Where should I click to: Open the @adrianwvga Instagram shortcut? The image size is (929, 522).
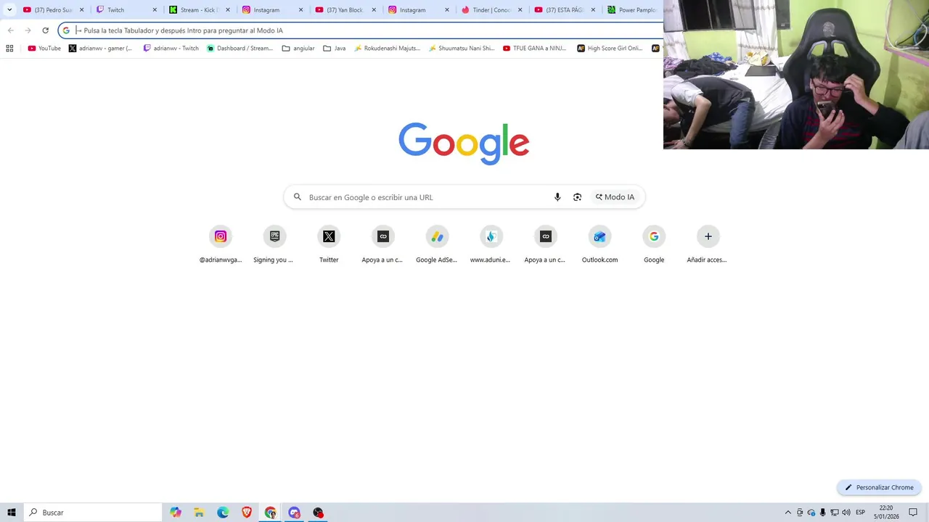[x=221, y=245]
